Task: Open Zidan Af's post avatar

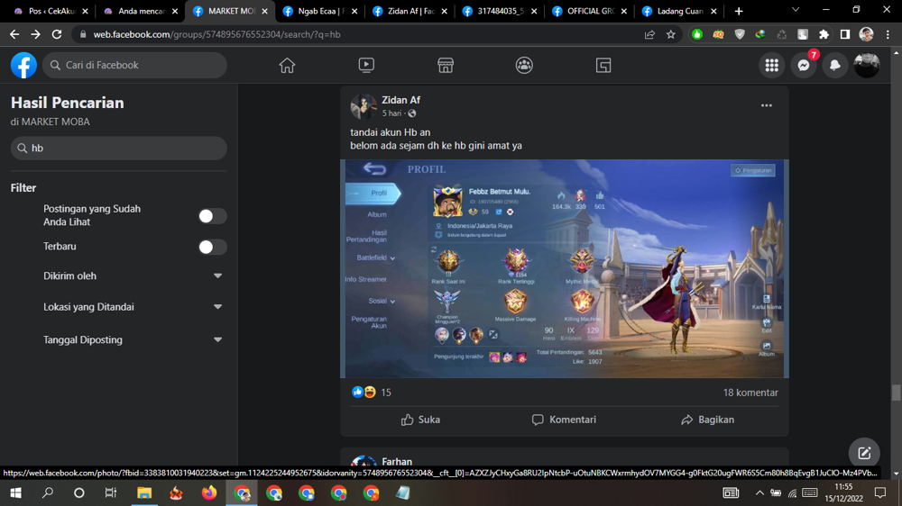Action: coord(363,107)
